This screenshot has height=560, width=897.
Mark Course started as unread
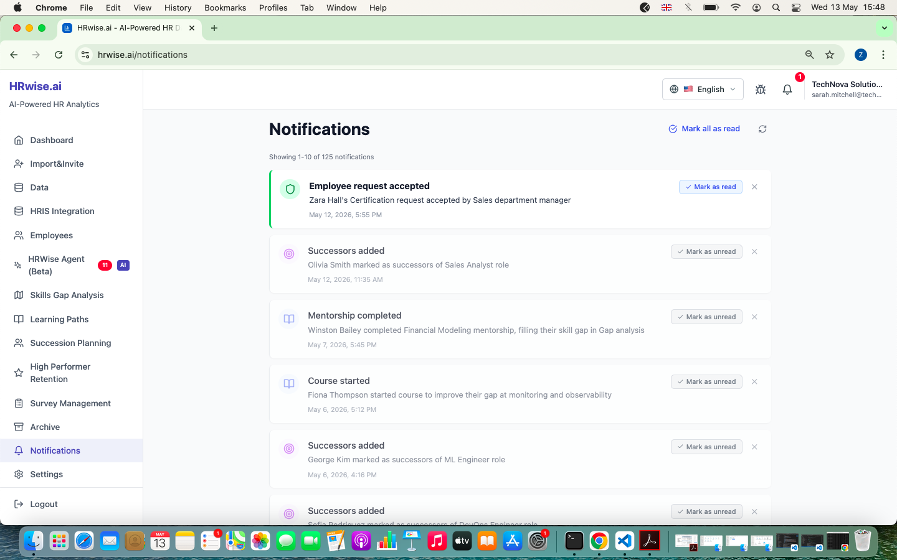click(x=706, y=381)
